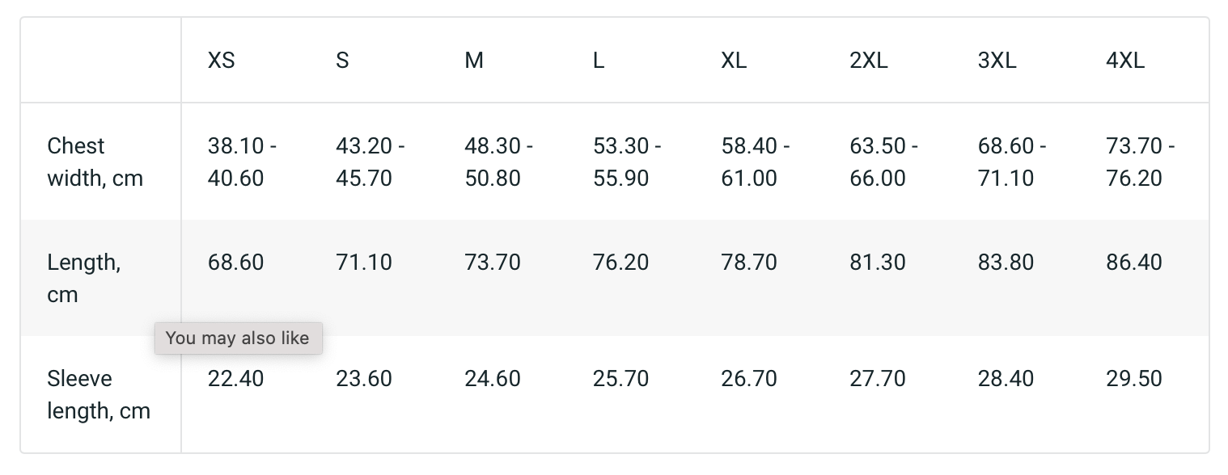Click the 4XL chest width cell 73.70 - 76.20
1228x475 pixels.
(1140, 162)
